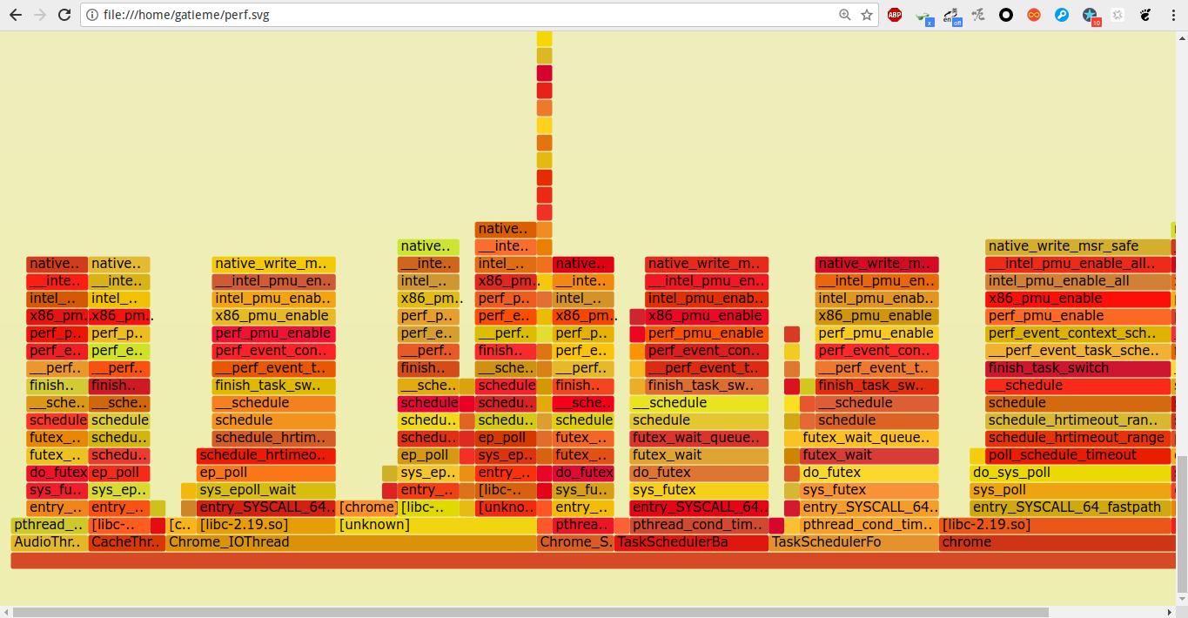Screen dimensions: 1188x618
Task: Select the AudioThr.. frame at the bottom
Action: click(50, 542)
